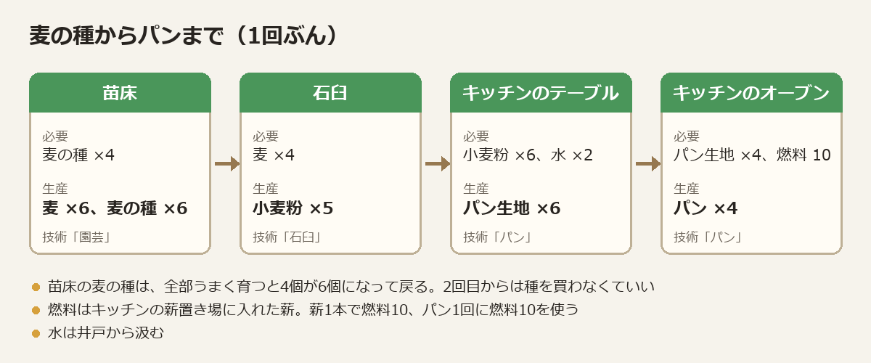Image resolution: width=871 pixels, height=363 pixels.
Task: Click パン生地 ×6 production result
Action: pos(512,208)
